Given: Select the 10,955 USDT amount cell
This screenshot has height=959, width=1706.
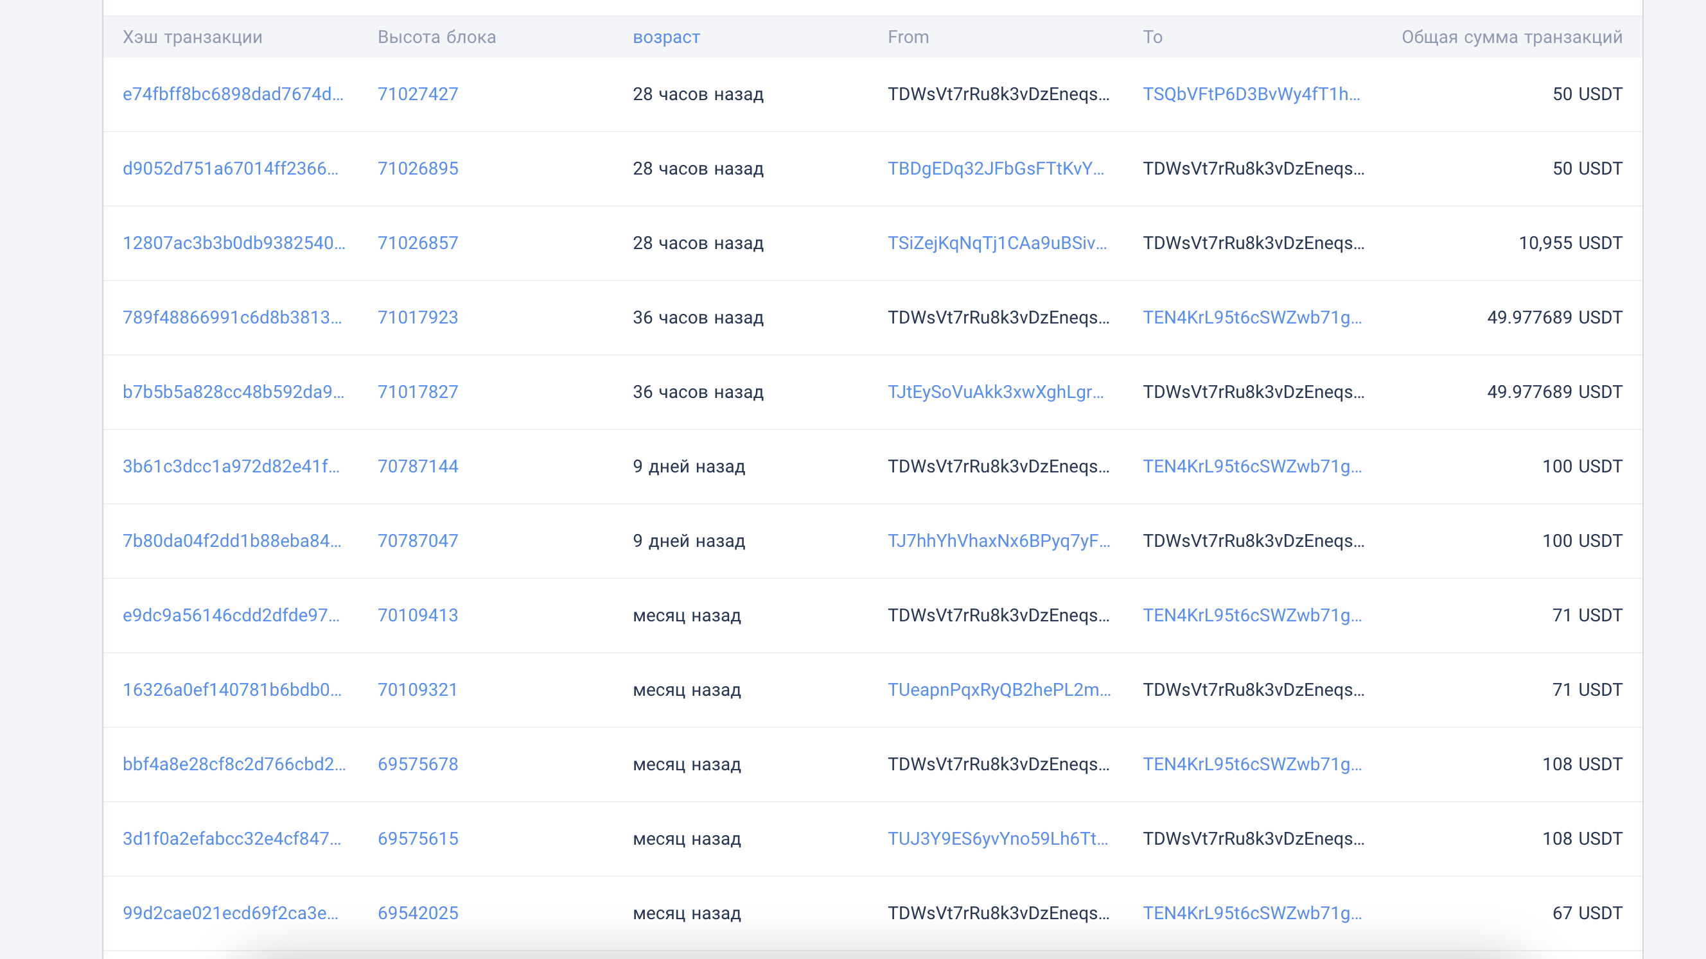Looking at the screenshot, I should 1570,243.
